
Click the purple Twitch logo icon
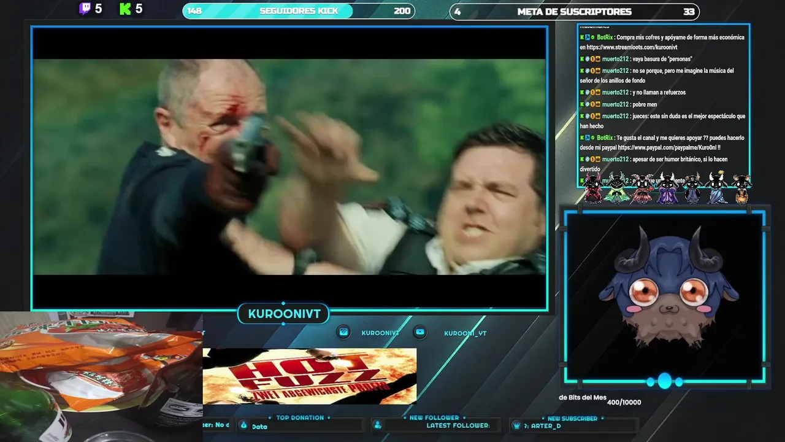click(x=85, y=9)
